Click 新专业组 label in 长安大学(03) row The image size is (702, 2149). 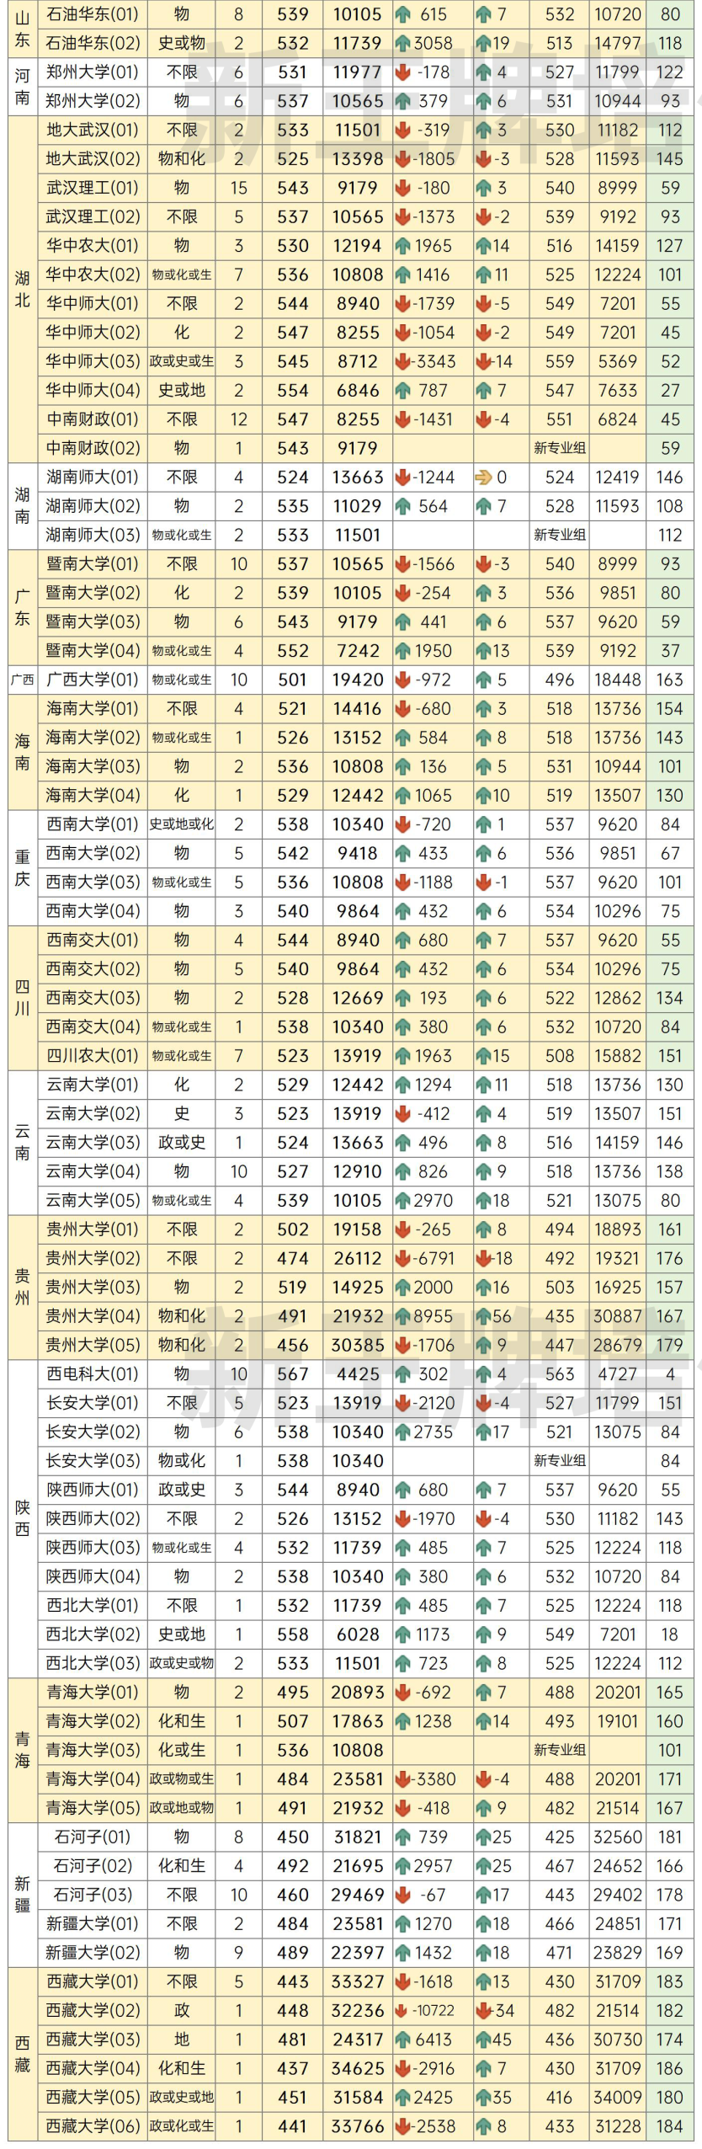[560, 1461]
